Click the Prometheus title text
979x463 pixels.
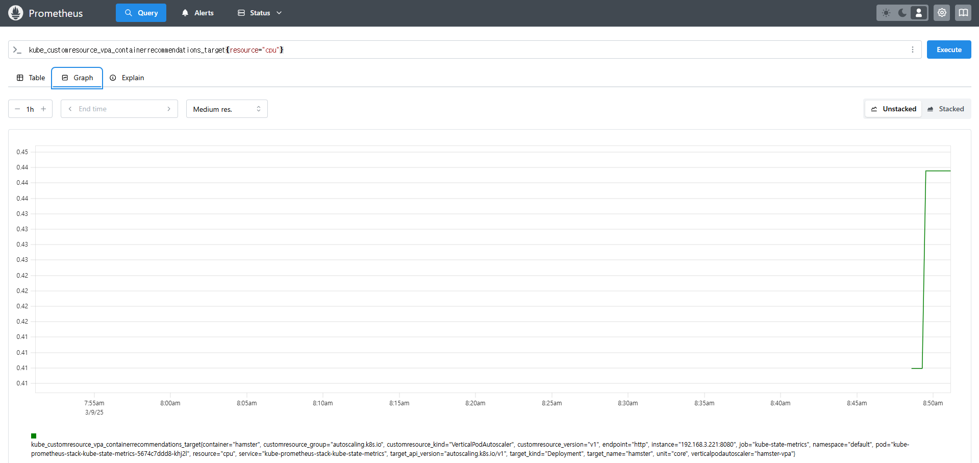point(56,13)
